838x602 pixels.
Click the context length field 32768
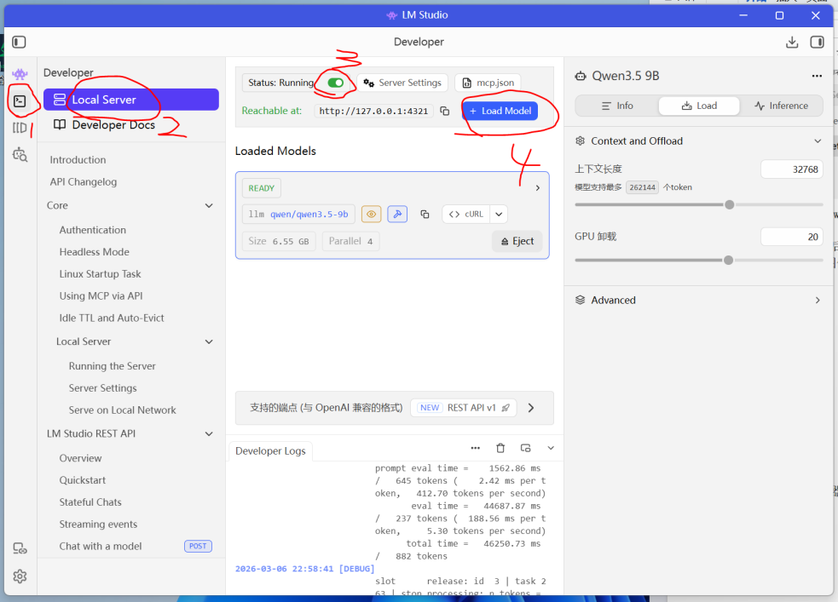[x=791, y=169]
